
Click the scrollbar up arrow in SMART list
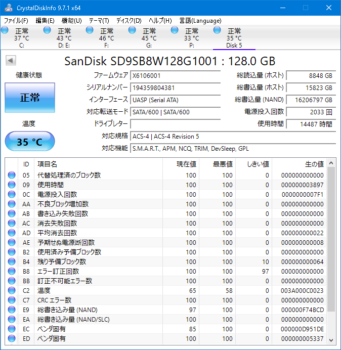point(331,163)
